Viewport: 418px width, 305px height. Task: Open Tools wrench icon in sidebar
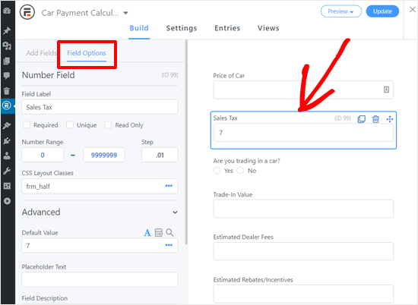coord(7,171)
